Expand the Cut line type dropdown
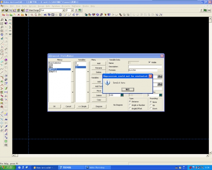This screenshot has width=212, height=170. tap(63, 10)
